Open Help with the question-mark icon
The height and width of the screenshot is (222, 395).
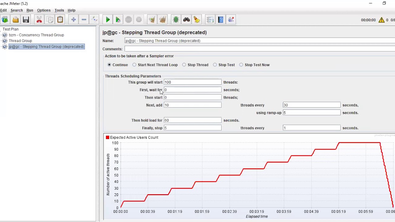coord(221,20)
